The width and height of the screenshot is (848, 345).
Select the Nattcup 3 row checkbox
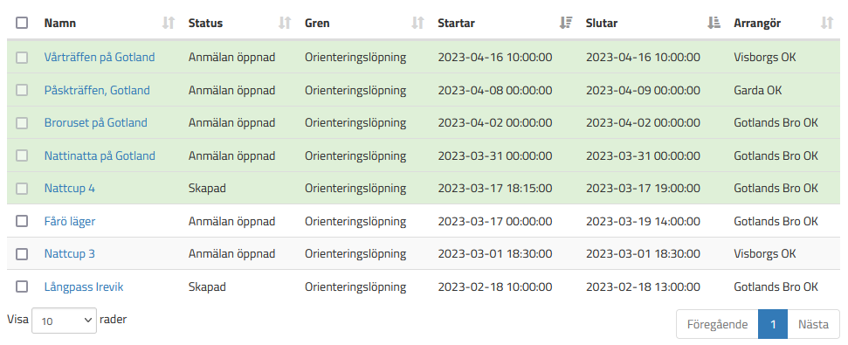pyautogui.click(x=22, y=253)
